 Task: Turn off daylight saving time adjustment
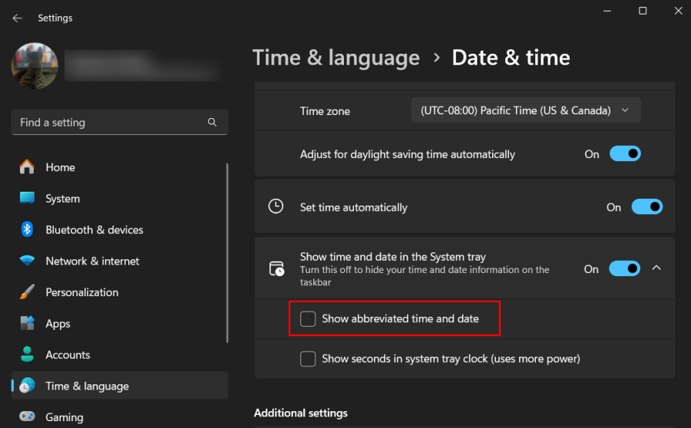[x=625, y=154]
